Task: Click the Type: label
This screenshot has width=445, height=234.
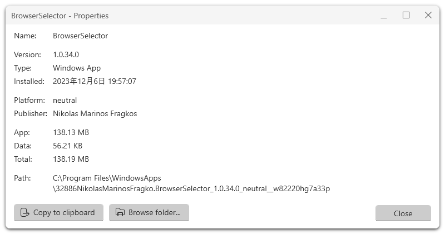Action: (x=23, y=68)
